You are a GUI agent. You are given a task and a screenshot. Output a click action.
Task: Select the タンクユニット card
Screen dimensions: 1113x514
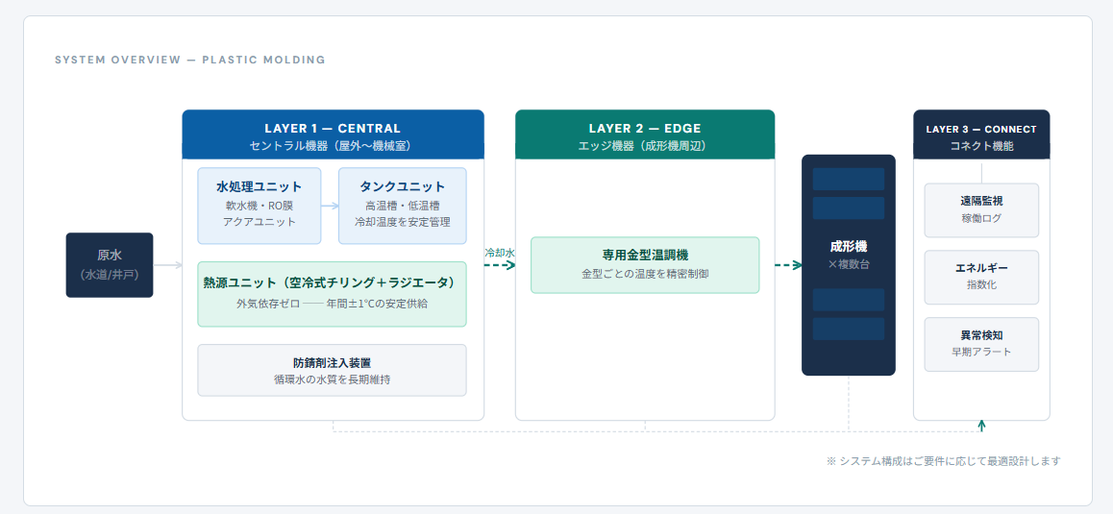click(x=403, y=206)
